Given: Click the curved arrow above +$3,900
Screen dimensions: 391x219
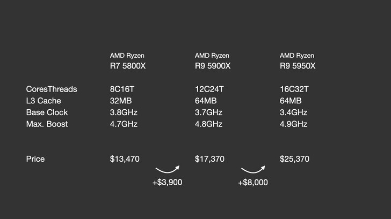Looking at the screenshot, I should 168,168.
